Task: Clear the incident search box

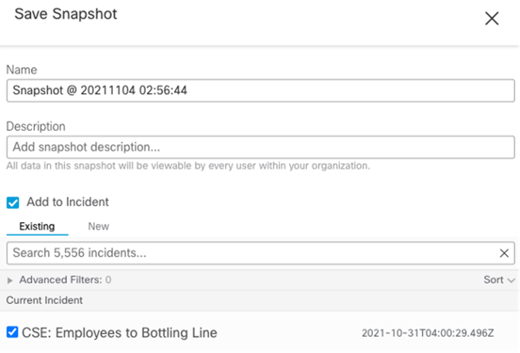Action: click(504, 253)
